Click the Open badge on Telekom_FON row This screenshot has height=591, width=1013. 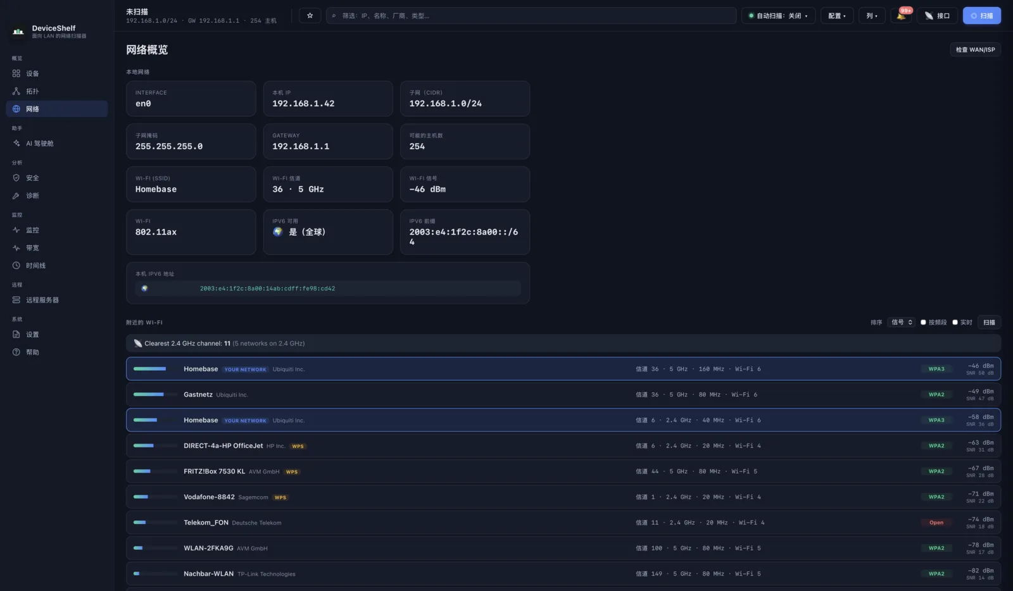point(936,523)
